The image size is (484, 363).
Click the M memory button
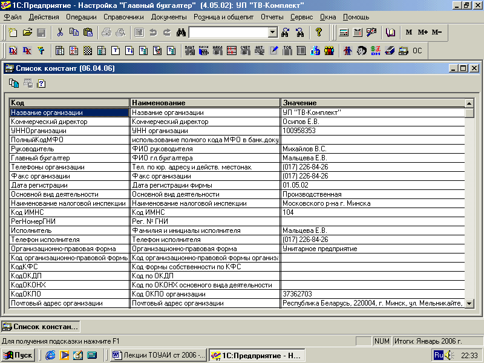click(409, 32)
